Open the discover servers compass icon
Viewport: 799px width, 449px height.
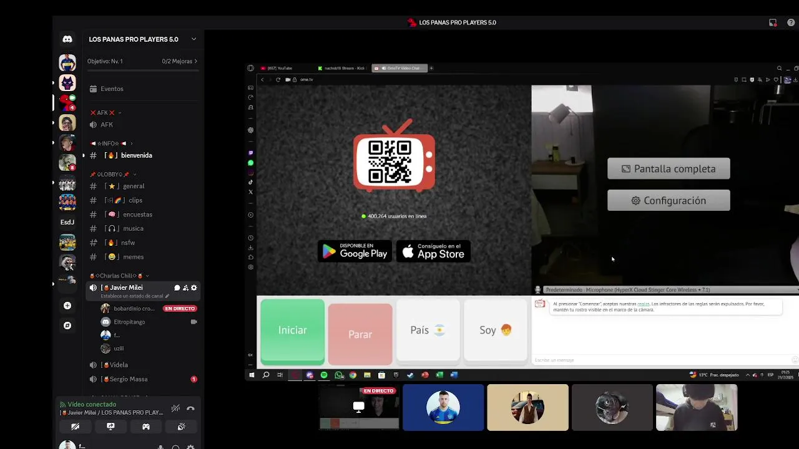pos(67,326)
